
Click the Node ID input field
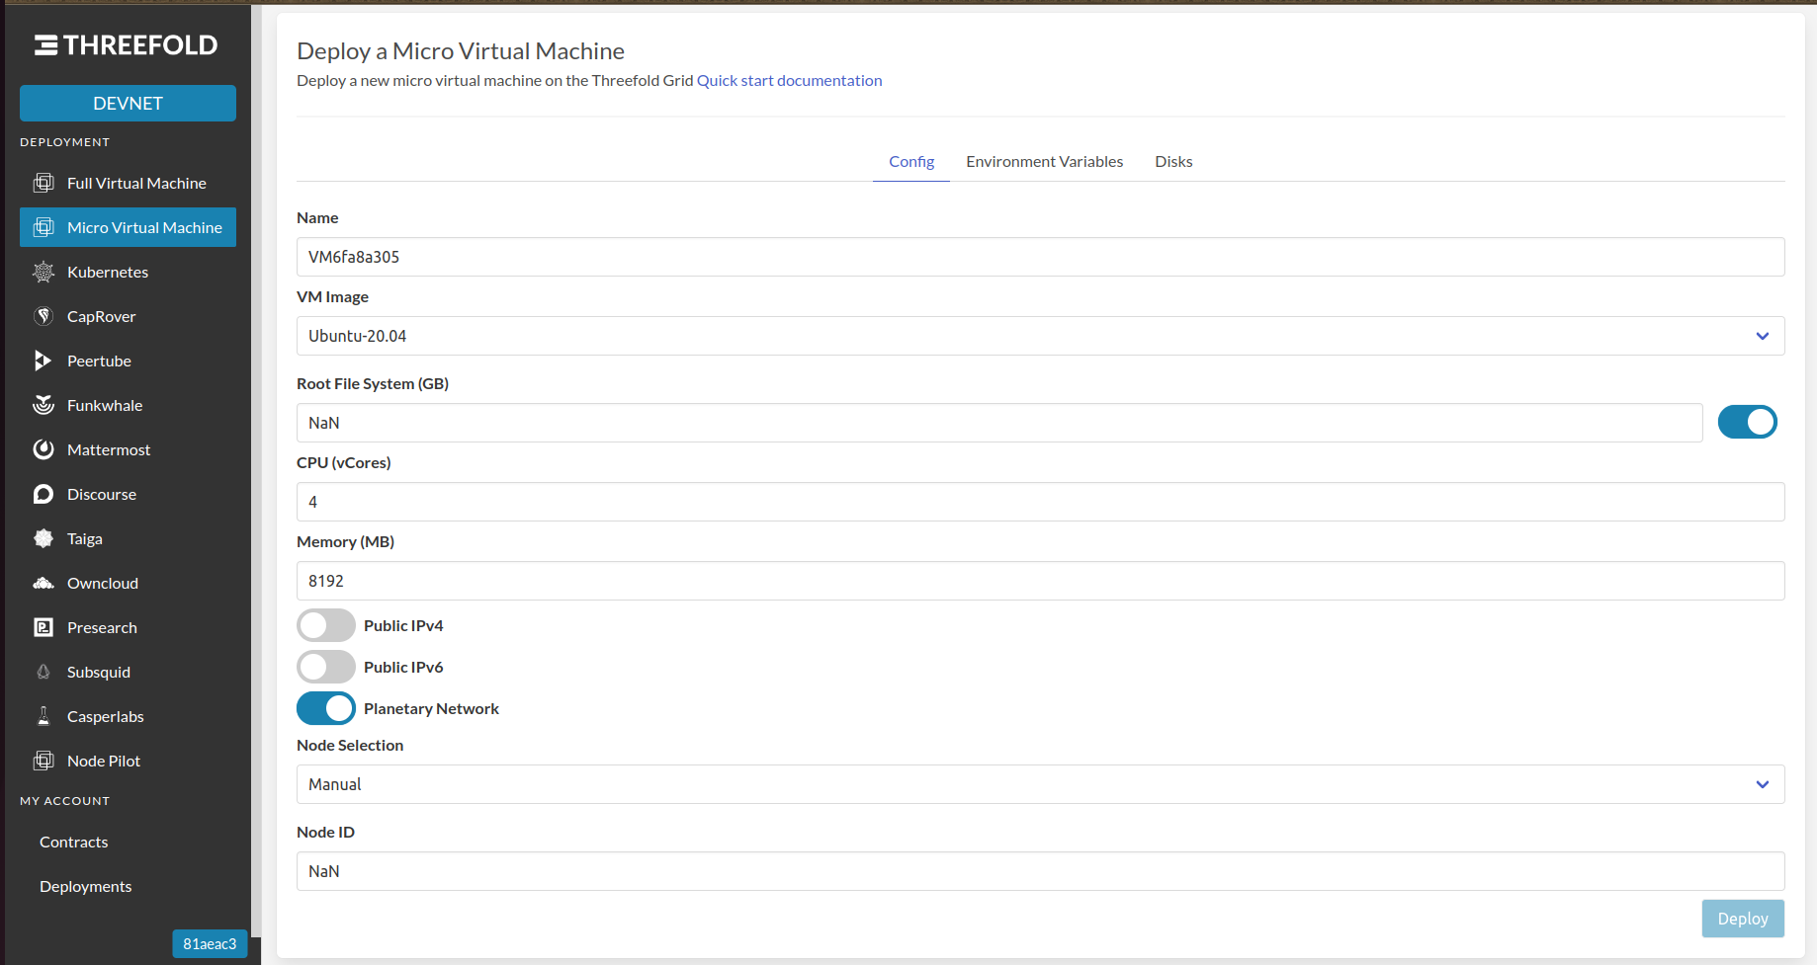[x=1040, y=871]
